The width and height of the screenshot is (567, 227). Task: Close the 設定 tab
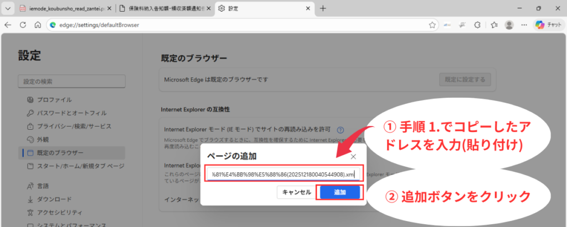click(x=308, y=8)
